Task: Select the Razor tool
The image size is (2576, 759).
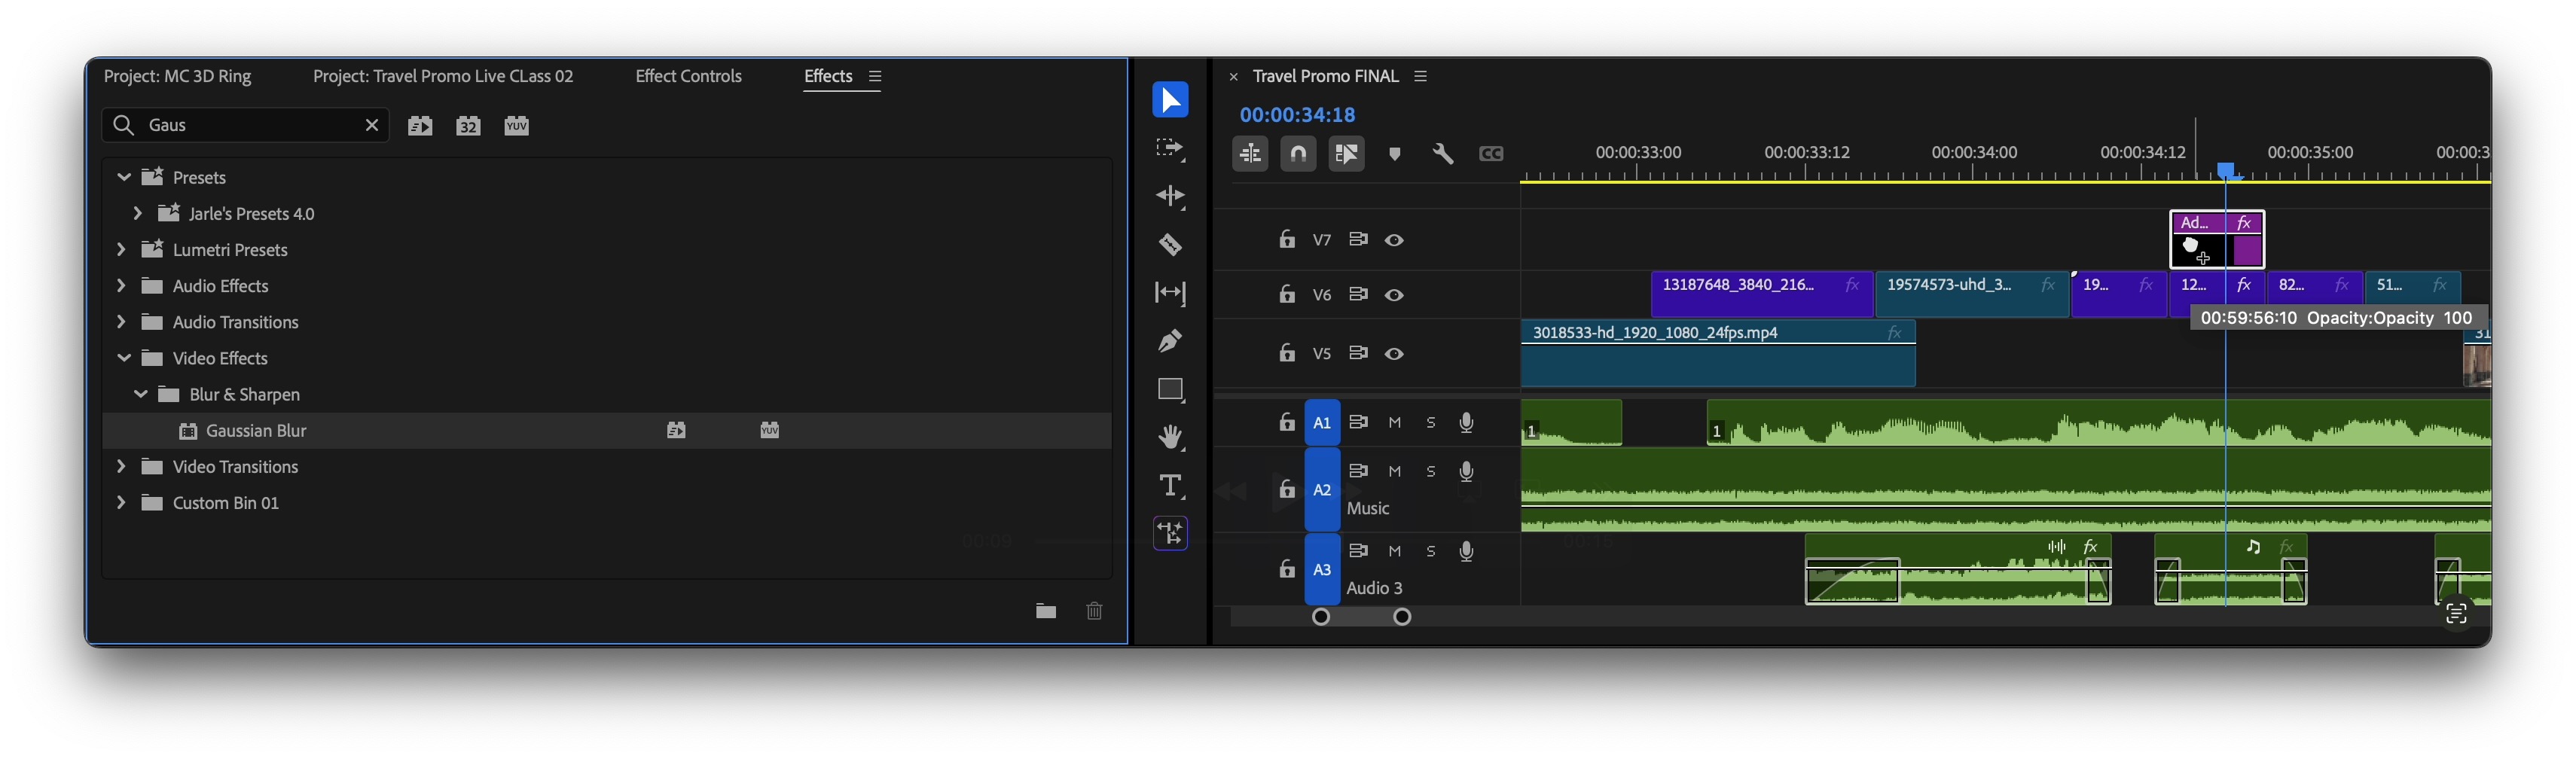Action: click(1170, 244)
